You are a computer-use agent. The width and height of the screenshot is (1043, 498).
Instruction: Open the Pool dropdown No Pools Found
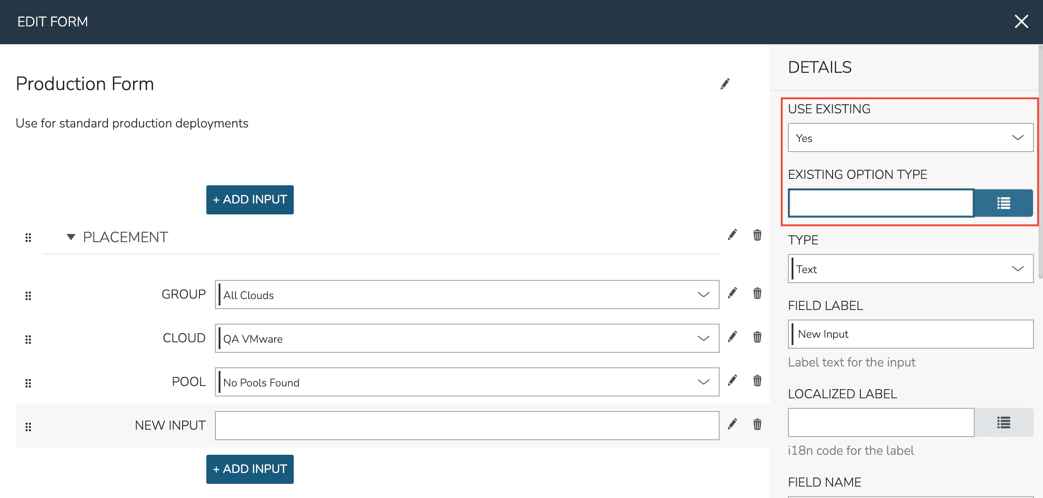click(x=467, y=382)
